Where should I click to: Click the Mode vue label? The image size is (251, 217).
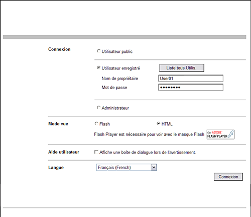coord(58,124)
